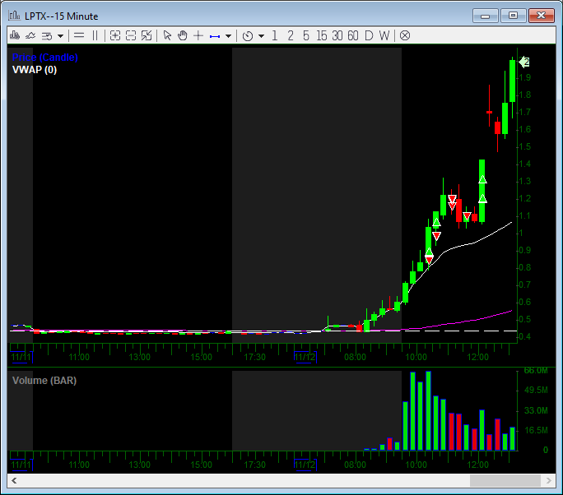Select the horizontal lines tool
The height and width of the screenshot is (495, 563).
[79, 35]
